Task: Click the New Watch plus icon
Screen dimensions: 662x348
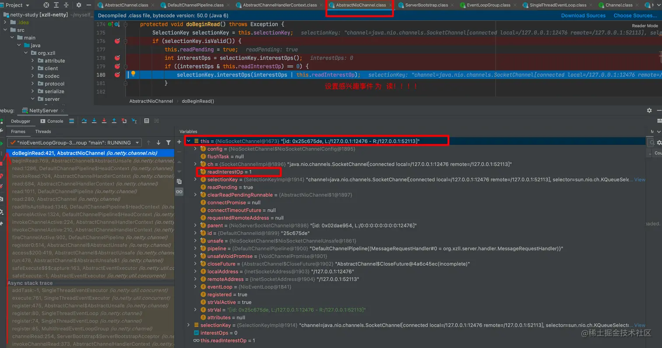Action: [179, 142]
